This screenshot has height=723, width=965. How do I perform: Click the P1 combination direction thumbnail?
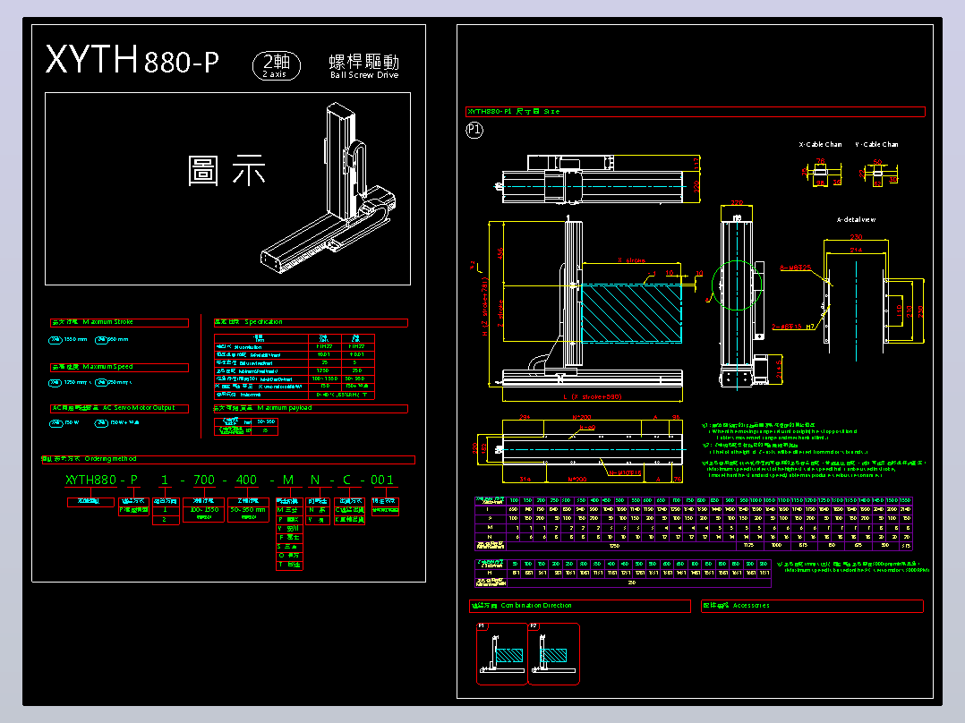[x=502, y=653]
